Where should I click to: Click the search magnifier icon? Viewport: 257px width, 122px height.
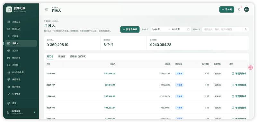pyautogui.click(x=246, y=29)
